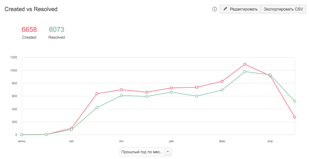Click the pencil icon in Редактировать button
Viewport: 309px width, 159px height.
[x=225, y=9]
